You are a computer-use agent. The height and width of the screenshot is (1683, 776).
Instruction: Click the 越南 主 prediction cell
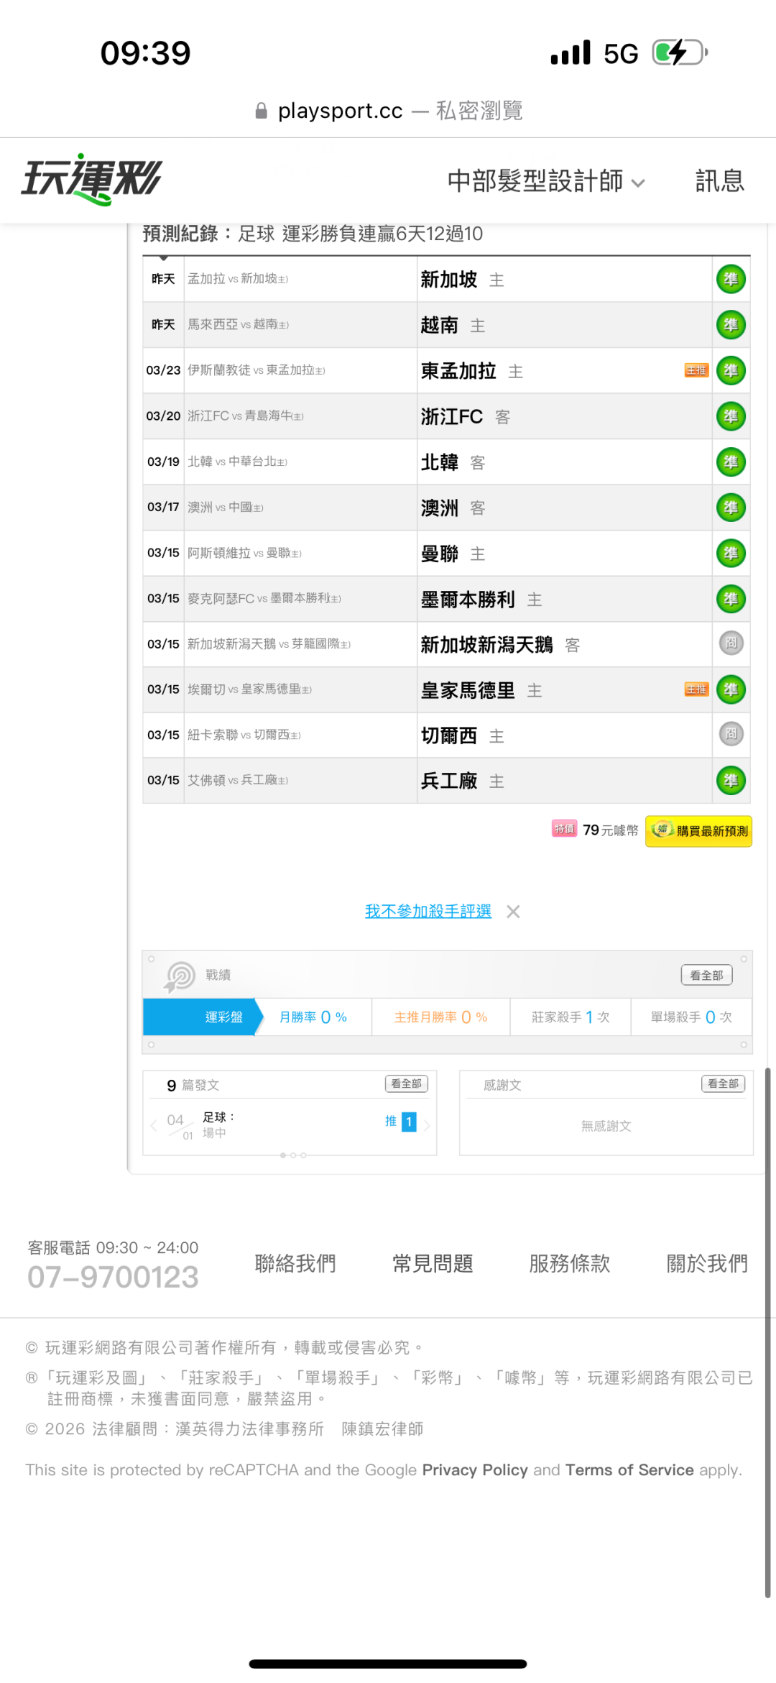(564, 325)
